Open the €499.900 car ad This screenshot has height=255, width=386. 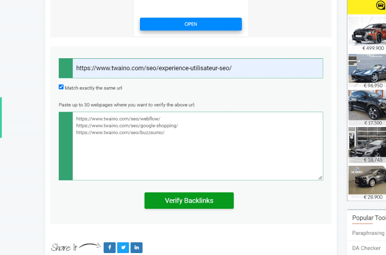click(367, 33)
